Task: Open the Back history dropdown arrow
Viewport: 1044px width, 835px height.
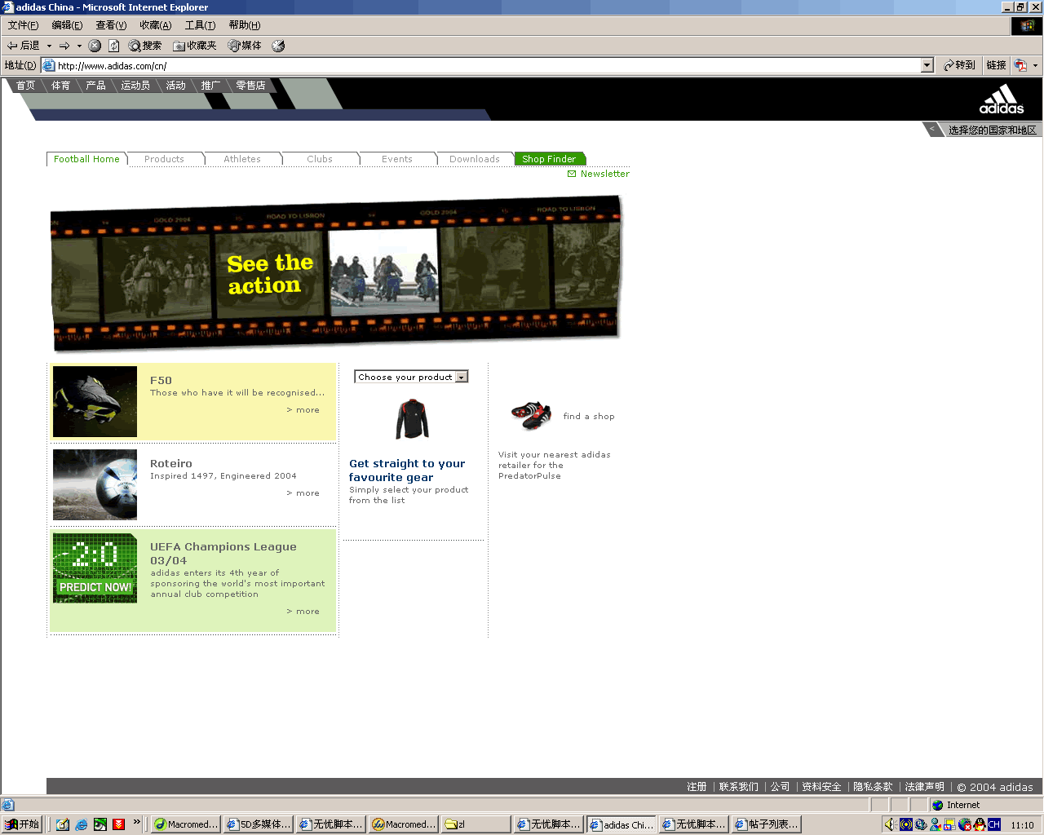Action: click(49, 46)
